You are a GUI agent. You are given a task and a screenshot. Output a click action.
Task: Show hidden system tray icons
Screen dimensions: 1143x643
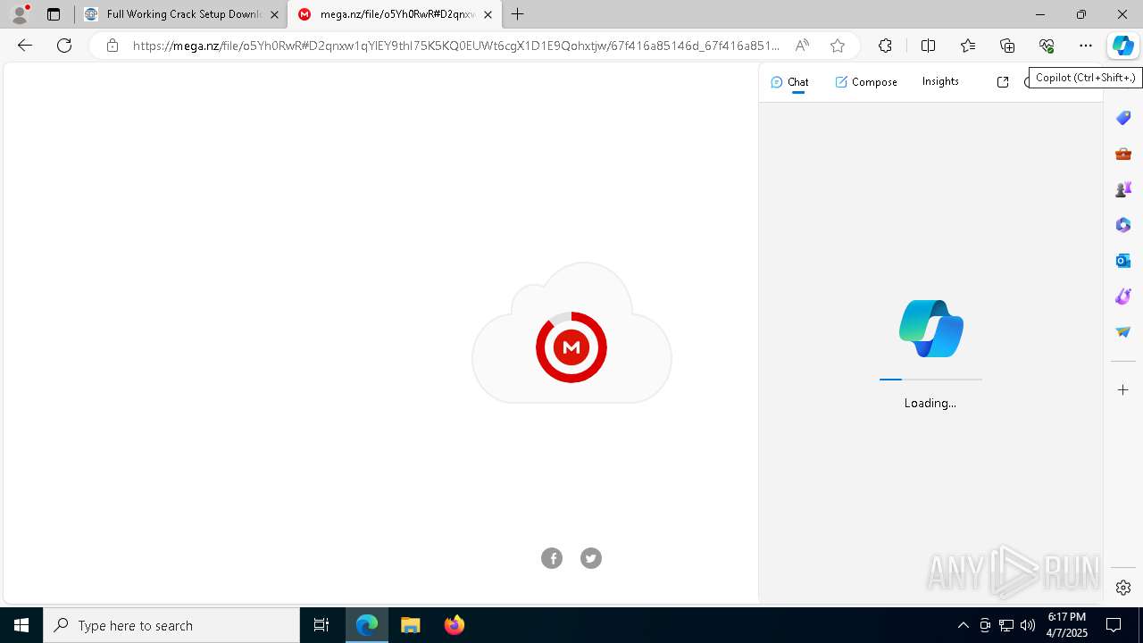[963, 625]
